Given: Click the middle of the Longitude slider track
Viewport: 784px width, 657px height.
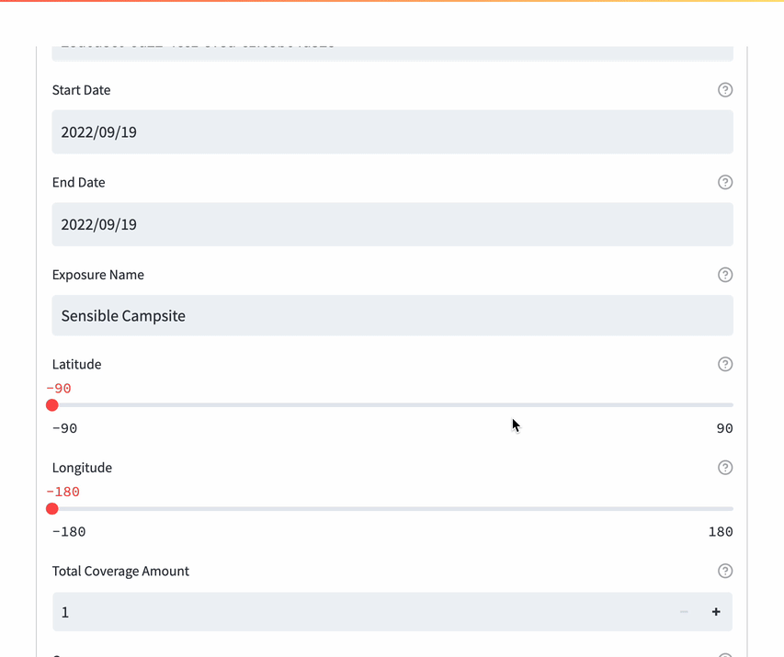Looking at the screenshot, I should coord(392,509).
